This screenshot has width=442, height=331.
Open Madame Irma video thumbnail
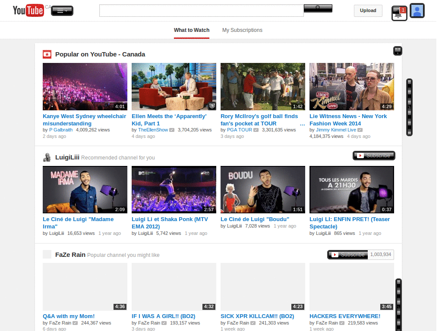(85, 190)
